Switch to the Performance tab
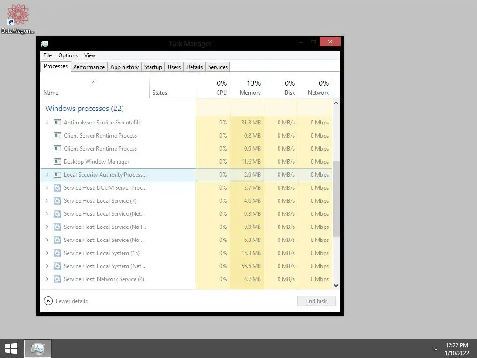This screenshot has width=477, height=358. click(89, 67)
